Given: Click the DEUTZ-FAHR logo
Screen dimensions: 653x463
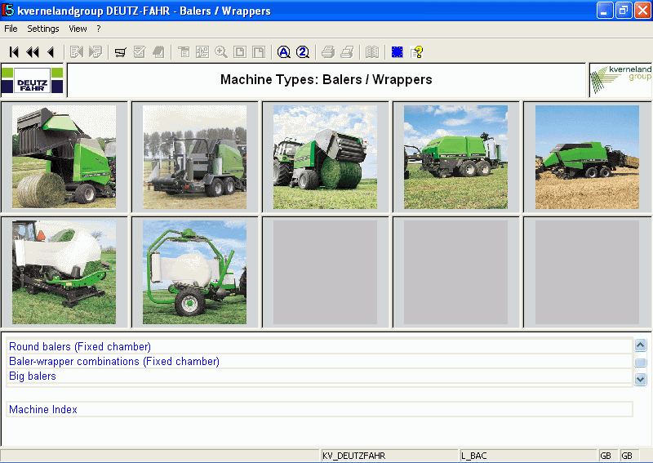Looking at the screenshot, I should [33, 80].
